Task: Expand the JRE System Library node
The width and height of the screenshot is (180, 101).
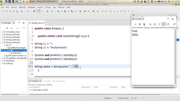Action: click(4, 56)
